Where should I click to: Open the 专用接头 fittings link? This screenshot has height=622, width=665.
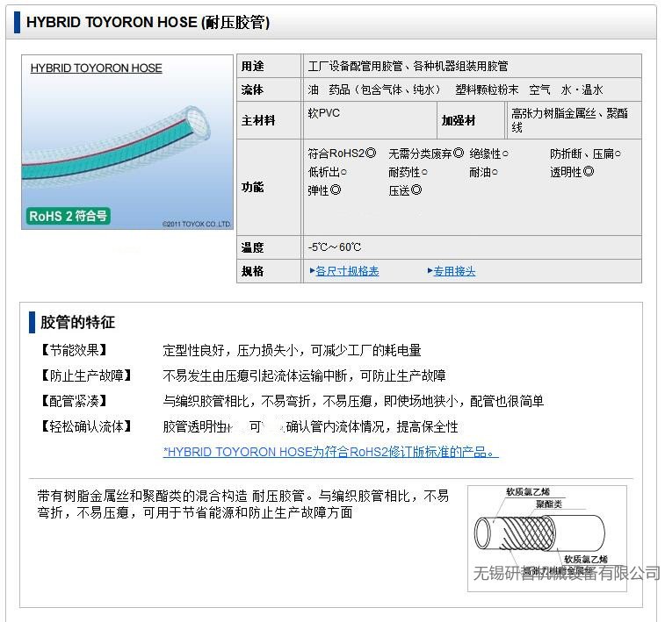coord(454,271)
